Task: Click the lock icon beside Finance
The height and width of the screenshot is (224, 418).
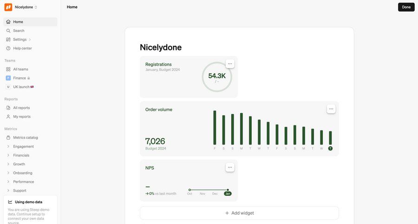Action: pos(28,78)
